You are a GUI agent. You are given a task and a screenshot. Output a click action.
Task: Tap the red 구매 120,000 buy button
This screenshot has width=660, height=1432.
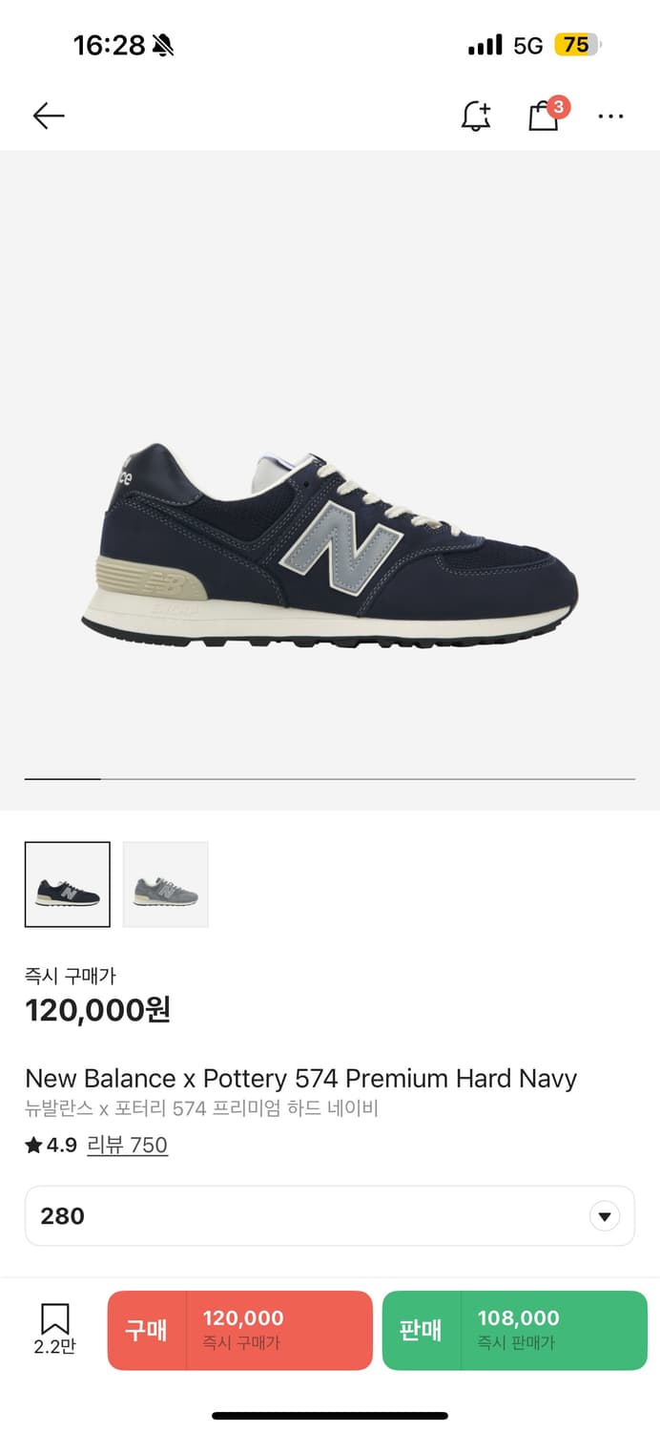[239, 1330]
